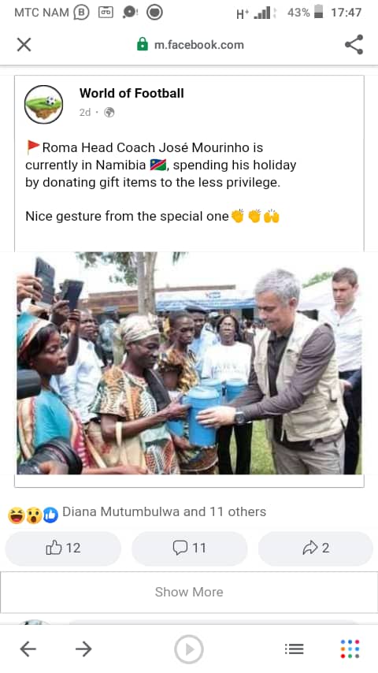The height and width of the screenshot is (673, 378).
Task: Close the browser tab with X icon
Action: pos(24,44)
